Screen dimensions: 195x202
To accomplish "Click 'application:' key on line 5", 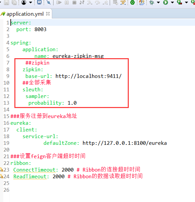I will point(40,49).
